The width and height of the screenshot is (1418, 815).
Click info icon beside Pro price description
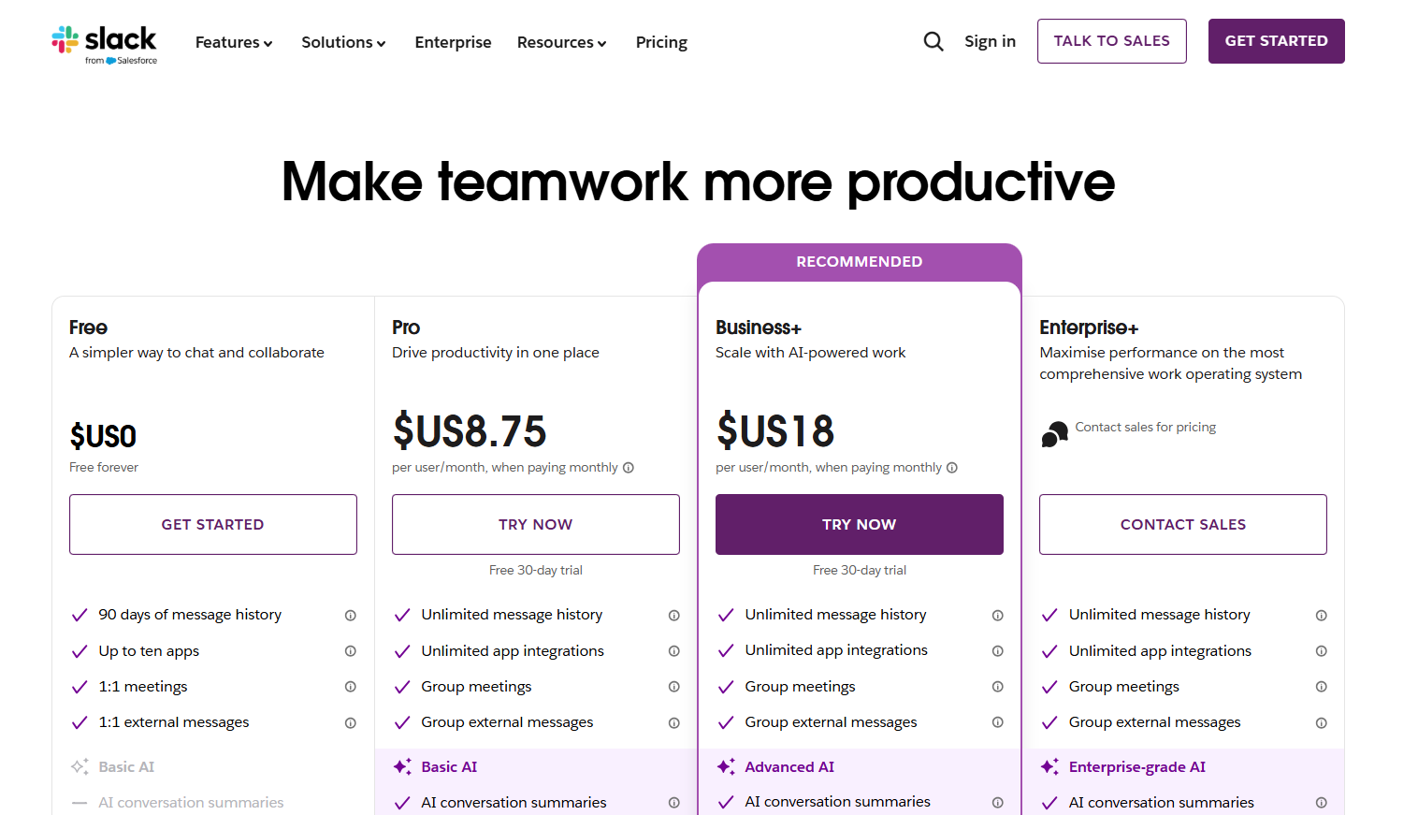(629, 468)
